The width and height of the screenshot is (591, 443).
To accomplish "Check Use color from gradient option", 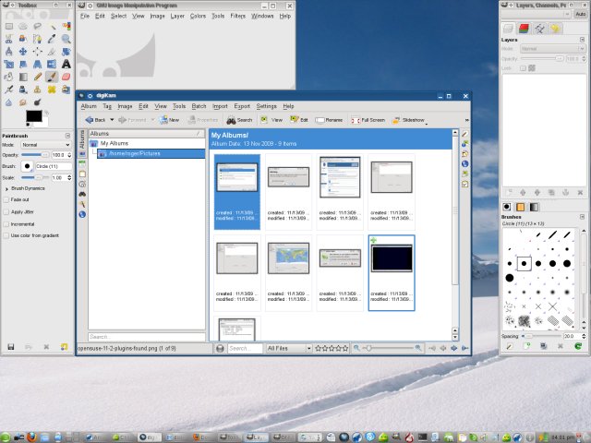I will coord(6,235).
